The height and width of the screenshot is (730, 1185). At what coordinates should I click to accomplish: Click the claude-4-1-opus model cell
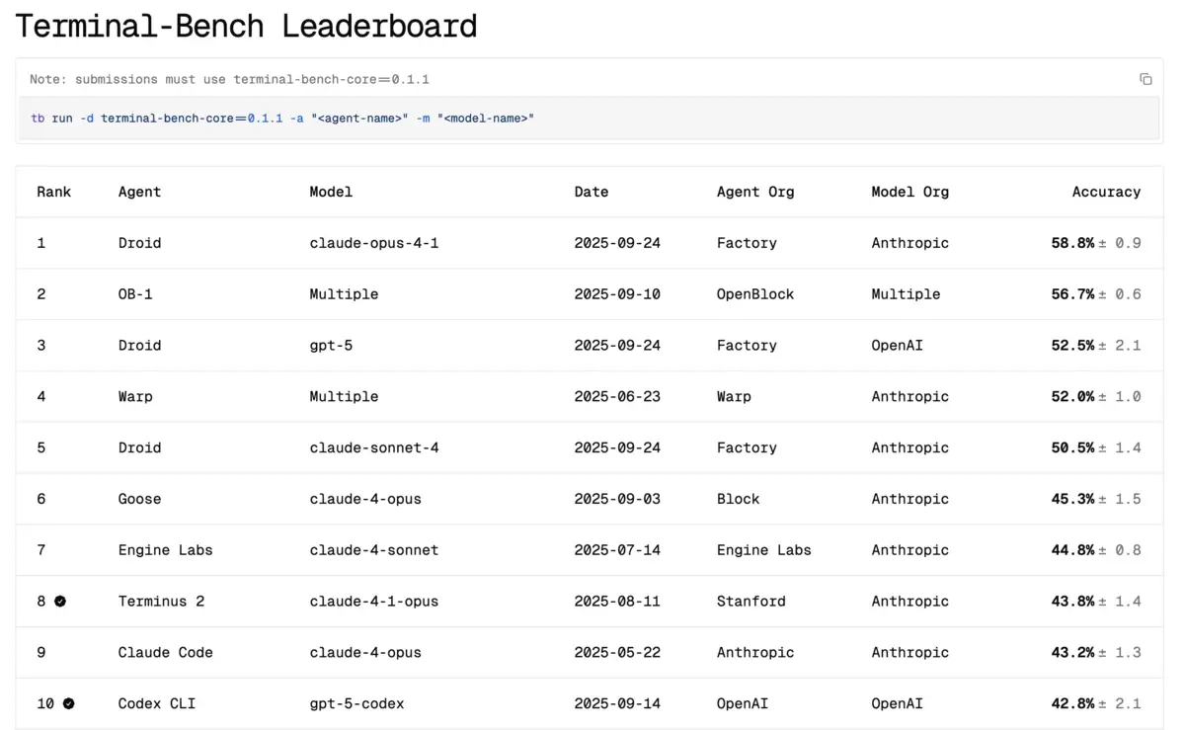pyautogui.click(x=374, y=601)
